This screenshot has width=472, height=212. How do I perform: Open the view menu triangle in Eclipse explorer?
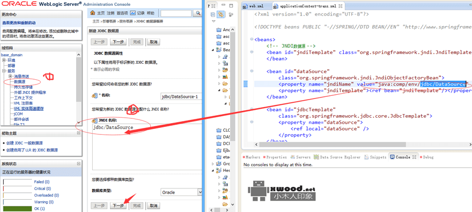pos(213,21)
